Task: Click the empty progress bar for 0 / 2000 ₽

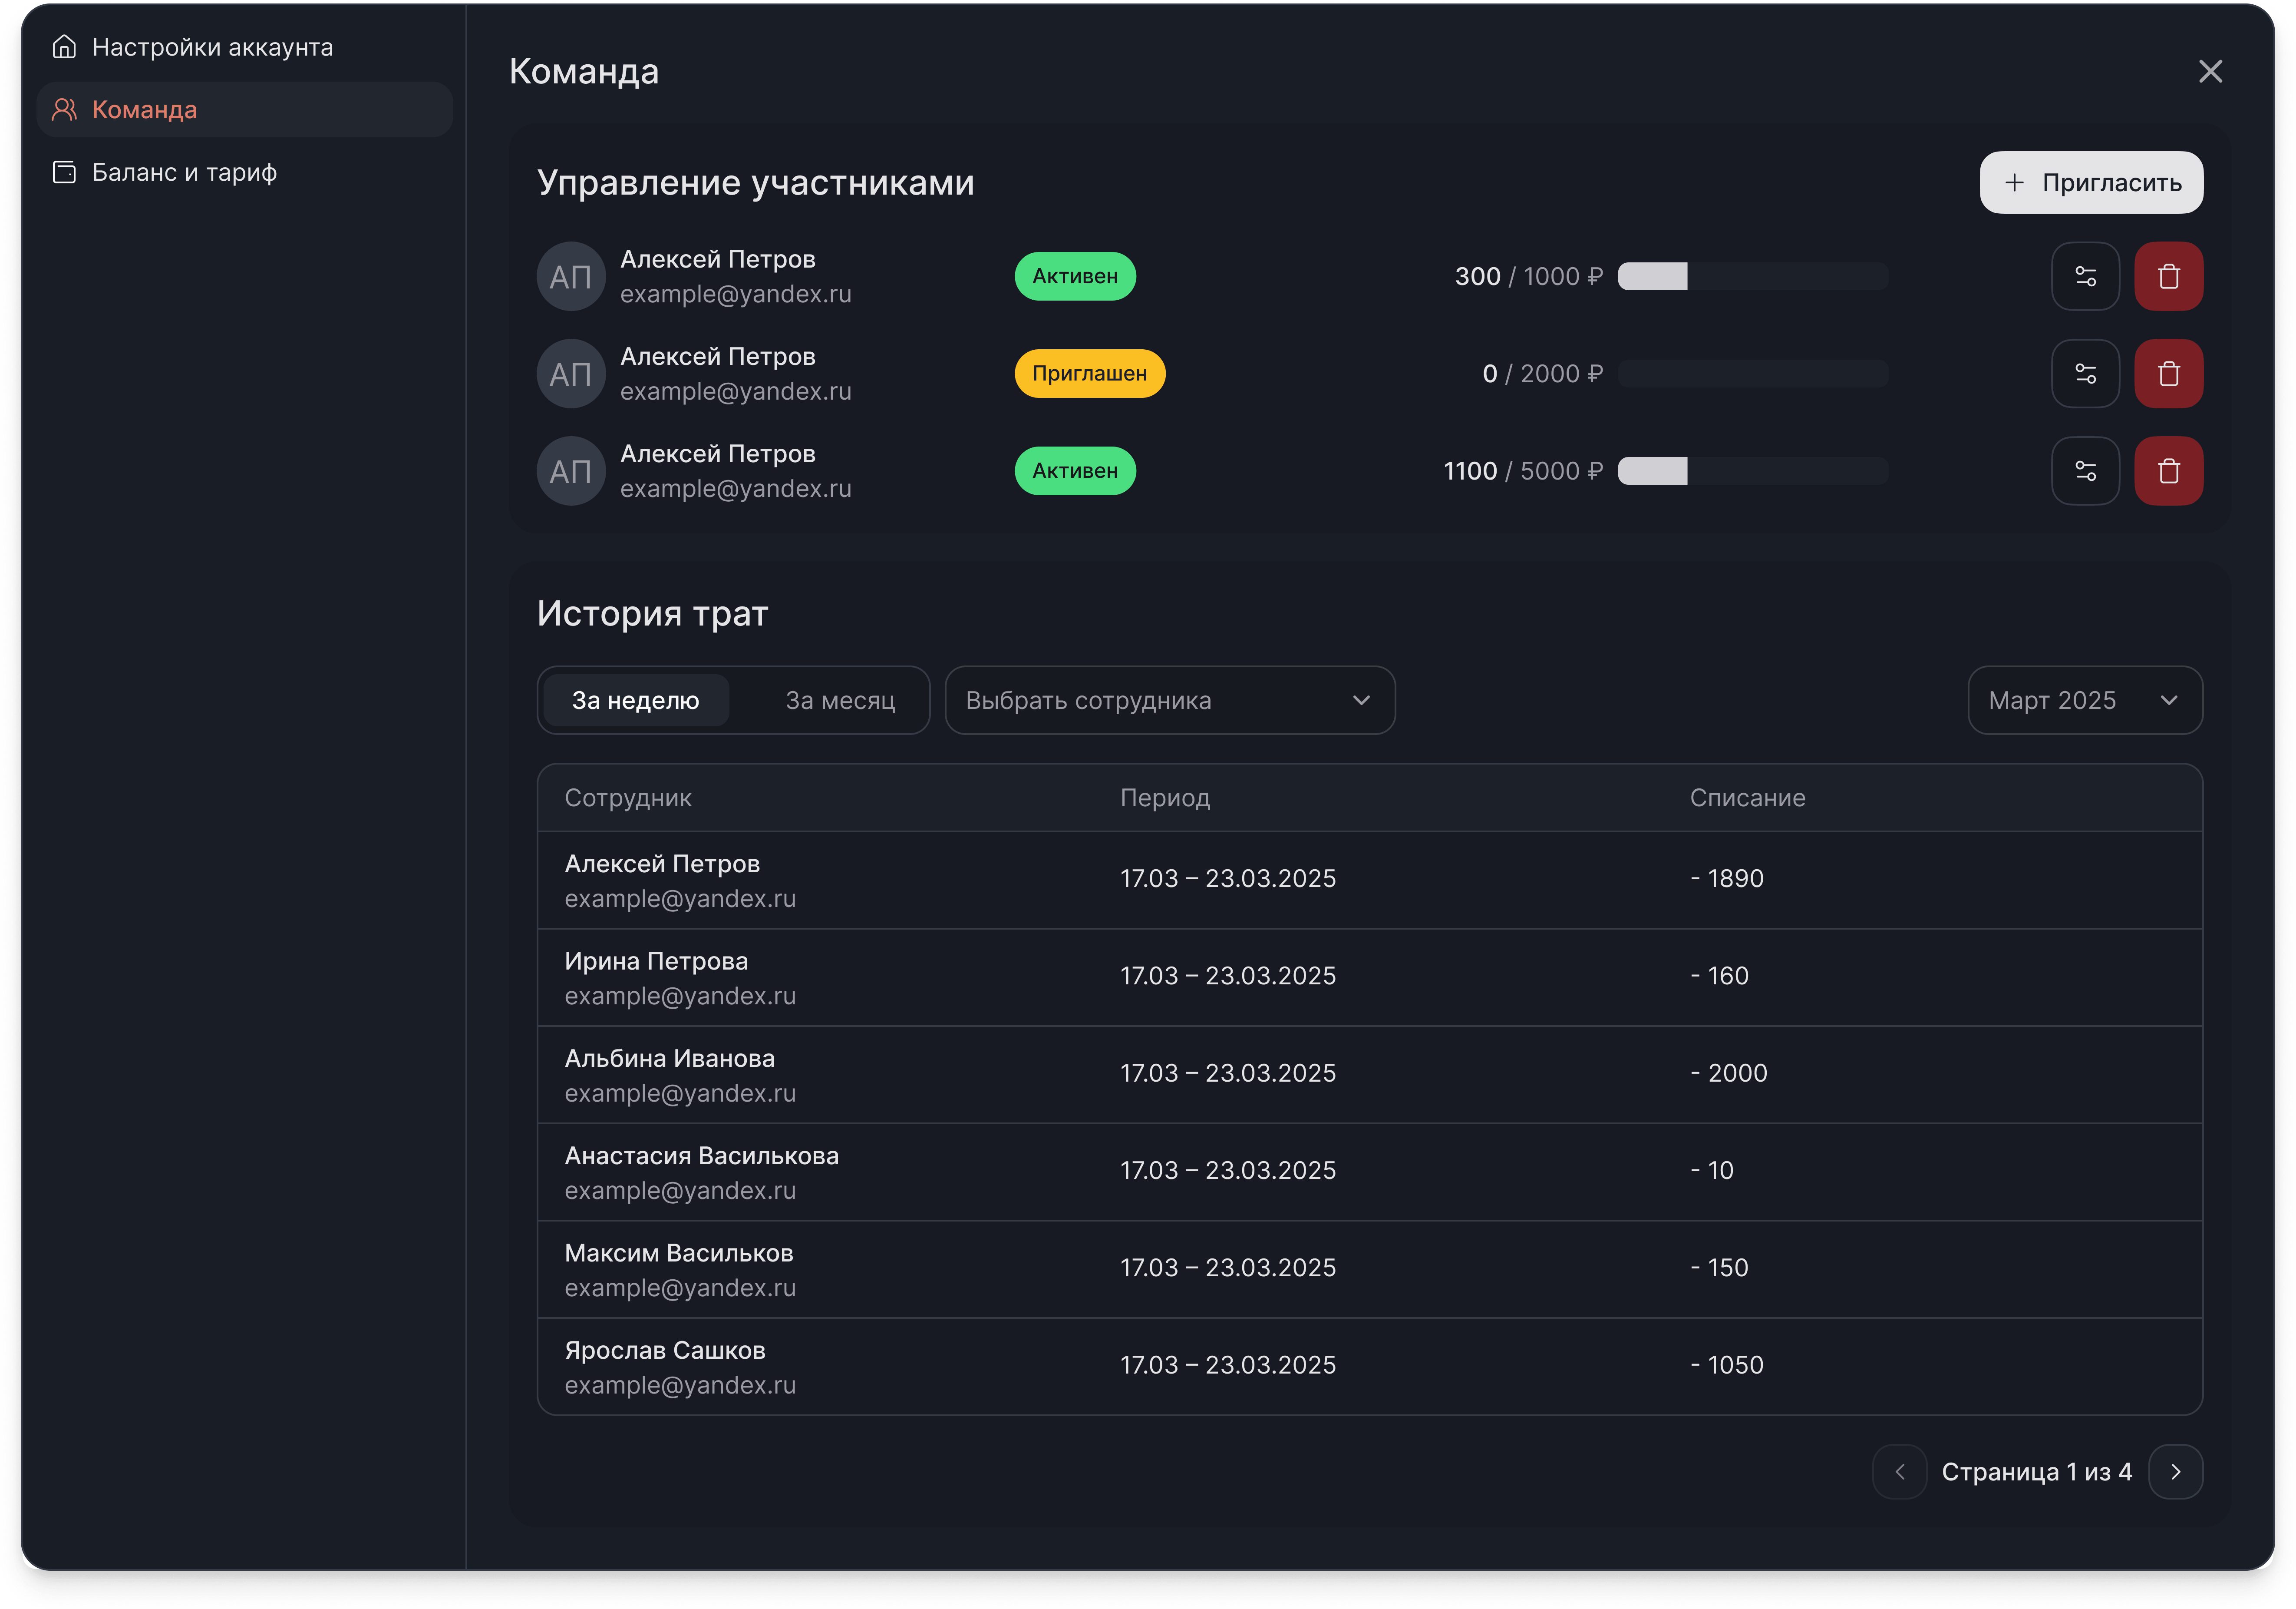Action: tap(1753, 373)
